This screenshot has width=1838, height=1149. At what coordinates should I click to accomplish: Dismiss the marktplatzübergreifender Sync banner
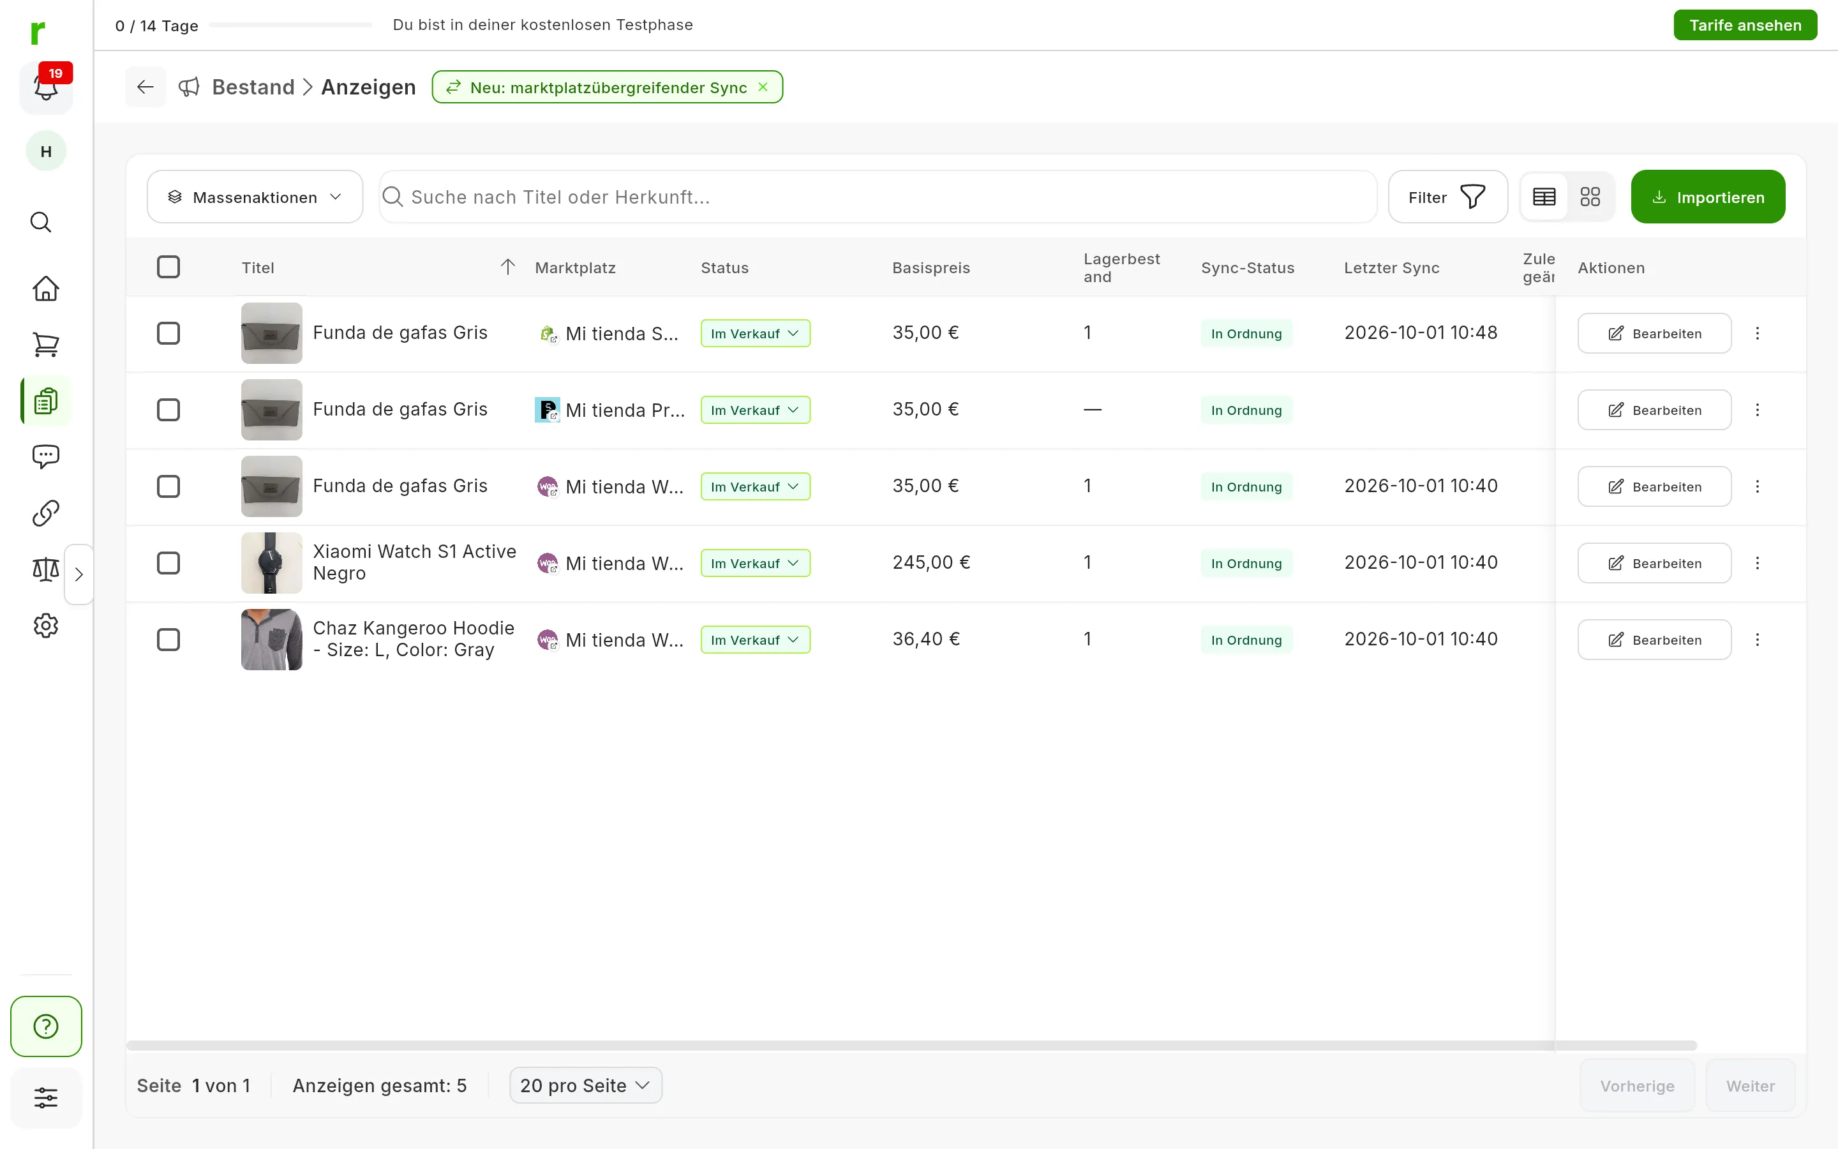pos(763,87)
